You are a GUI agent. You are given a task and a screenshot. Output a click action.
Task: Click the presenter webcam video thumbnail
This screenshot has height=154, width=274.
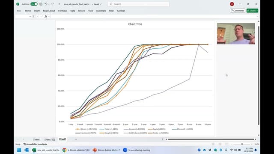236,34
